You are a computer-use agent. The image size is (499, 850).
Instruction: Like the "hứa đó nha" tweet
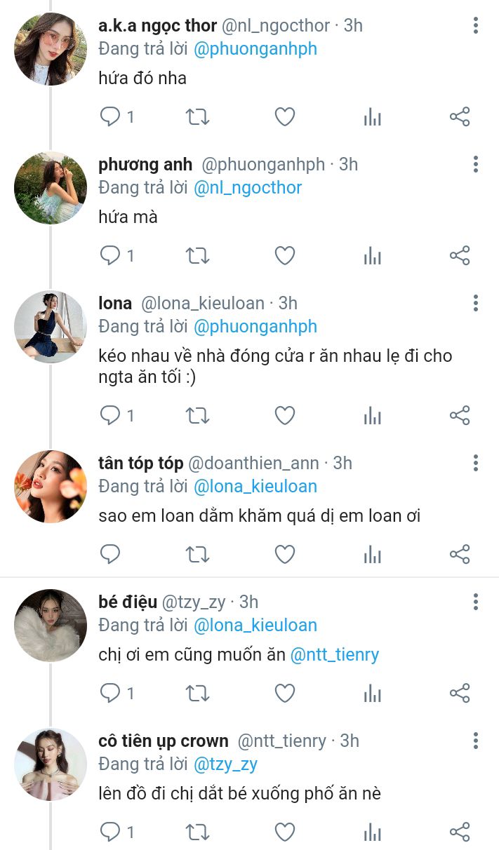[284, 117]
